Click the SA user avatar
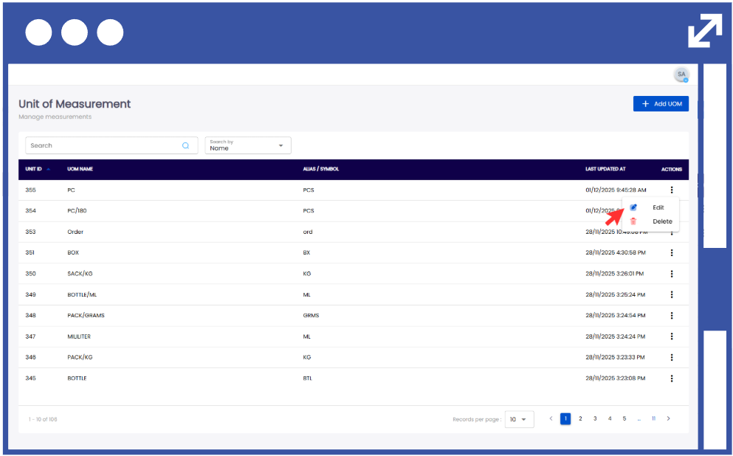This screenshot has width=733, height=456. point(681,75)
